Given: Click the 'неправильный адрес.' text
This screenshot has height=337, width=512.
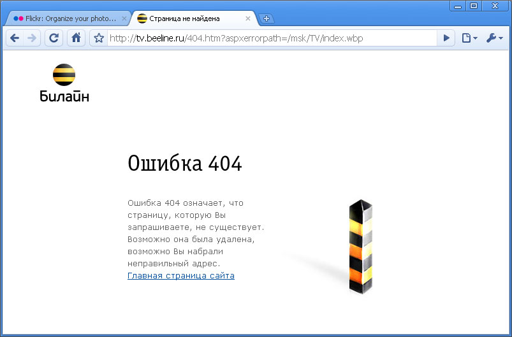Looking at the screenshot, I should (x=173, y=263).
